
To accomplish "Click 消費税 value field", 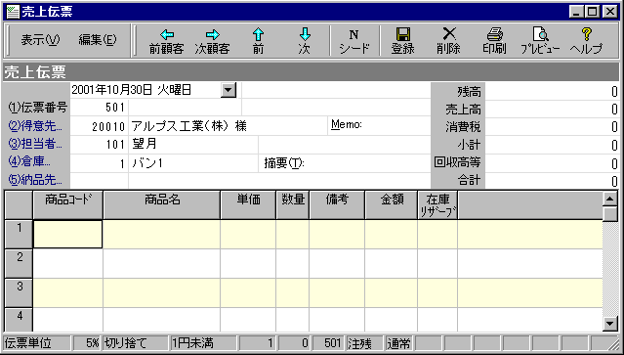I will (x=552, y=127).
